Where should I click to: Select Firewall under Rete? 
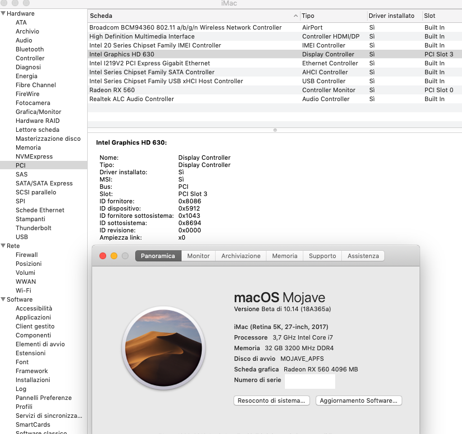[x=27, y=255]
